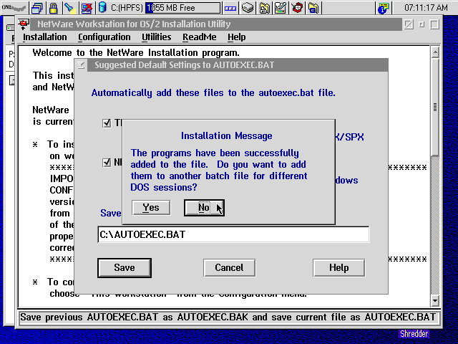Open the OS/2 Warp menu in WarpCenter
This screenshot has height=344, width=458.
[x=14, y=8]
